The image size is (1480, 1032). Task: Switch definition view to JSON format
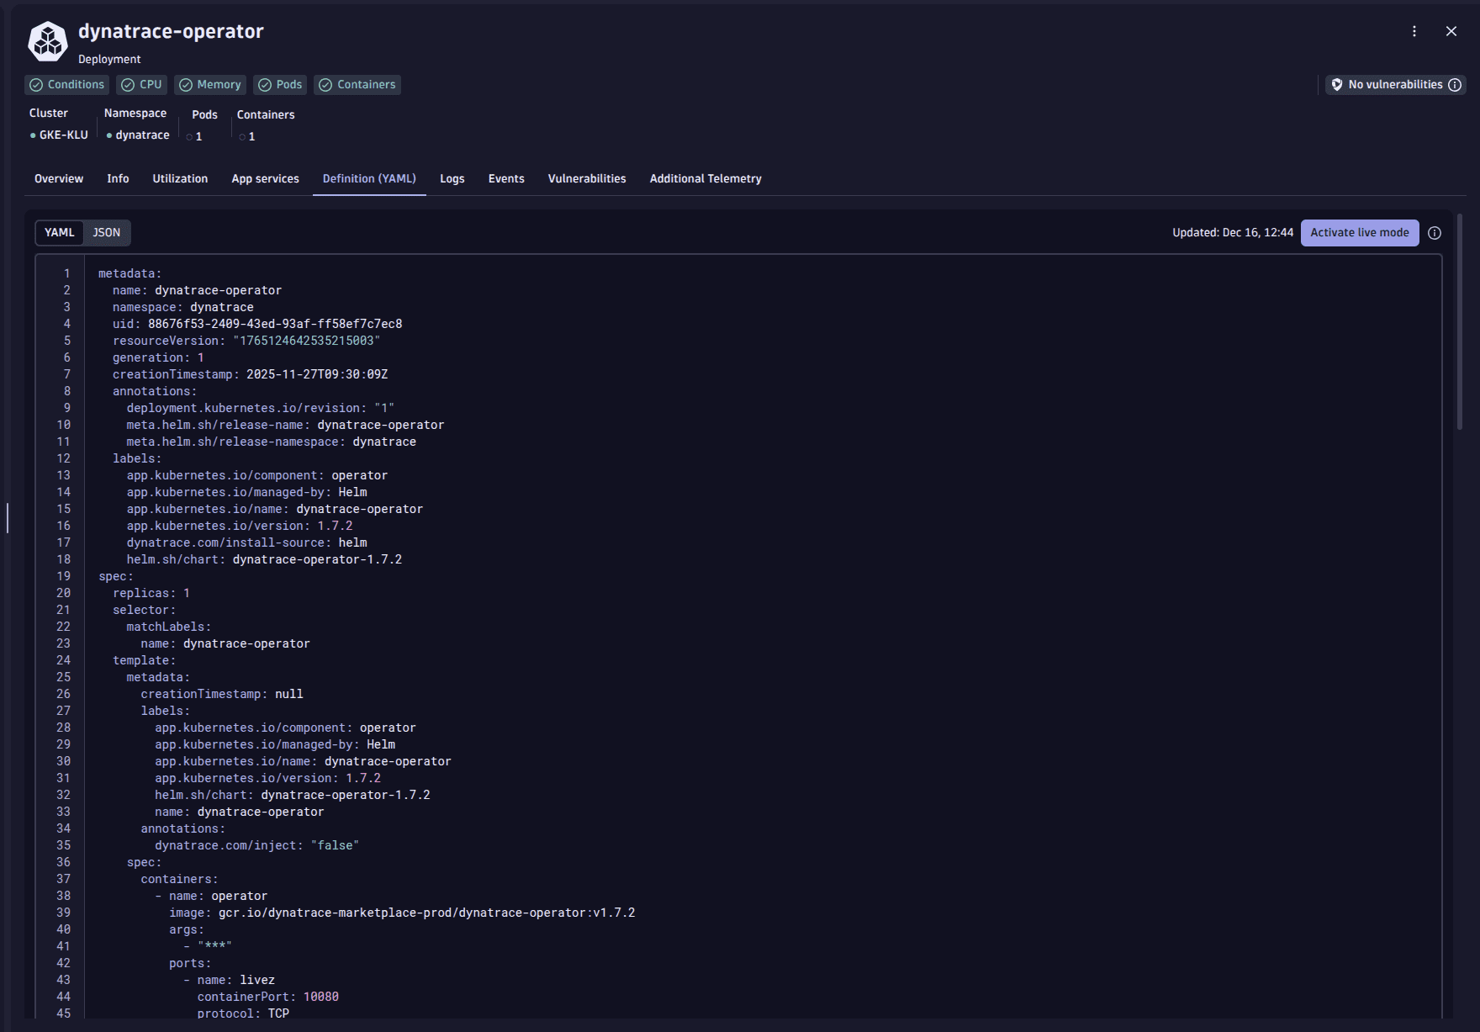click(x=107, y=233)
